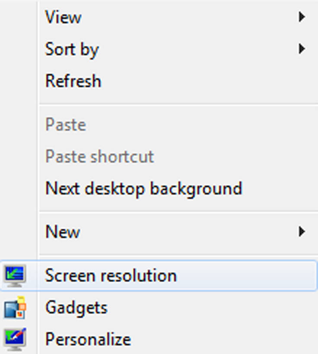Open the Sort by menu entry
The width and height of the screenshot is (318, 354).
coord(159,49)
